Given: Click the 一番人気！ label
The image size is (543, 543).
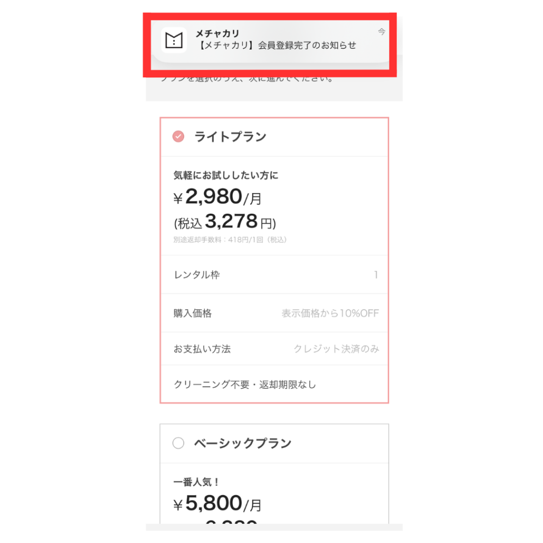Looking at the screenshot, I should [196, 482].
